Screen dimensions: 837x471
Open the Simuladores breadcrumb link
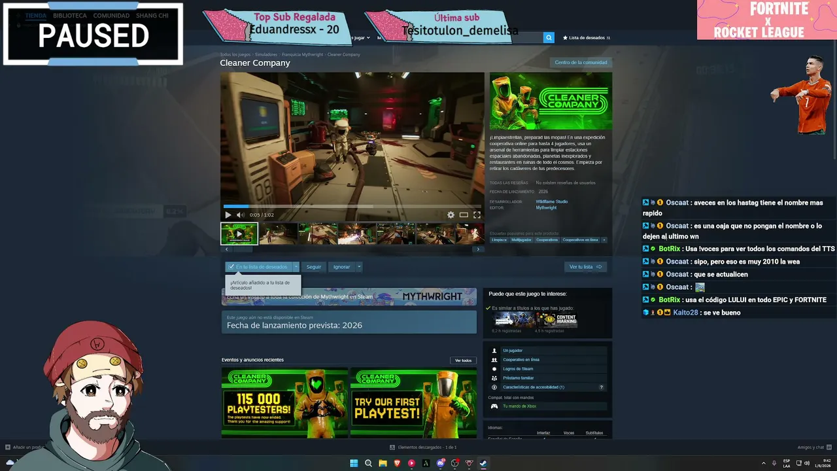266,54
